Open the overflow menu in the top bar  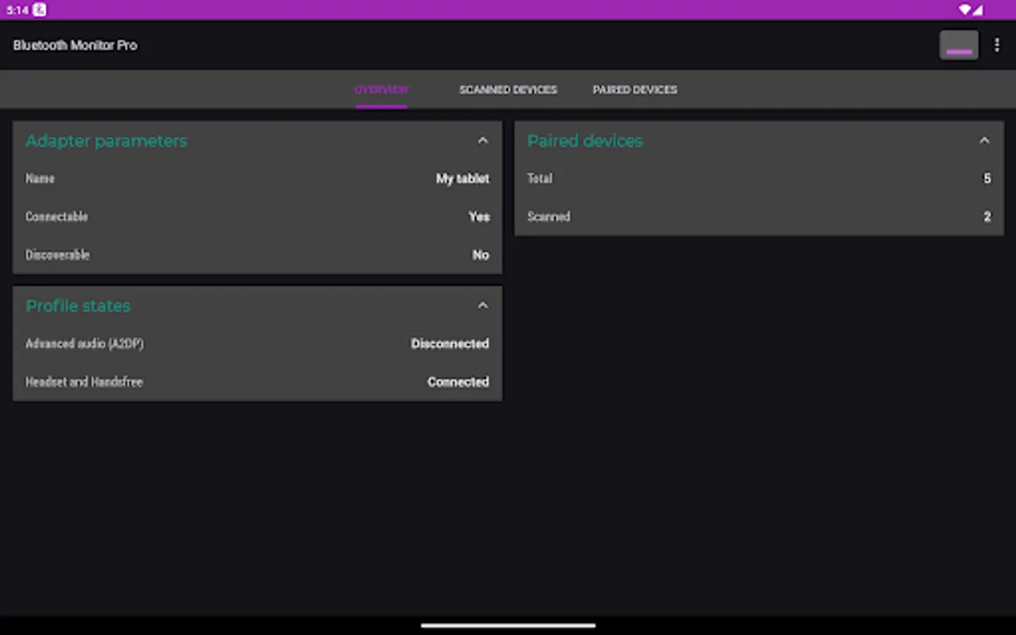997,44
